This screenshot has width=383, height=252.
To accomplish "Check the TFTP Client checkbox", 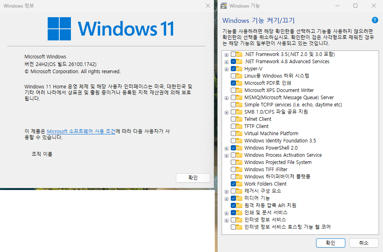I will [x=233, y=126].
